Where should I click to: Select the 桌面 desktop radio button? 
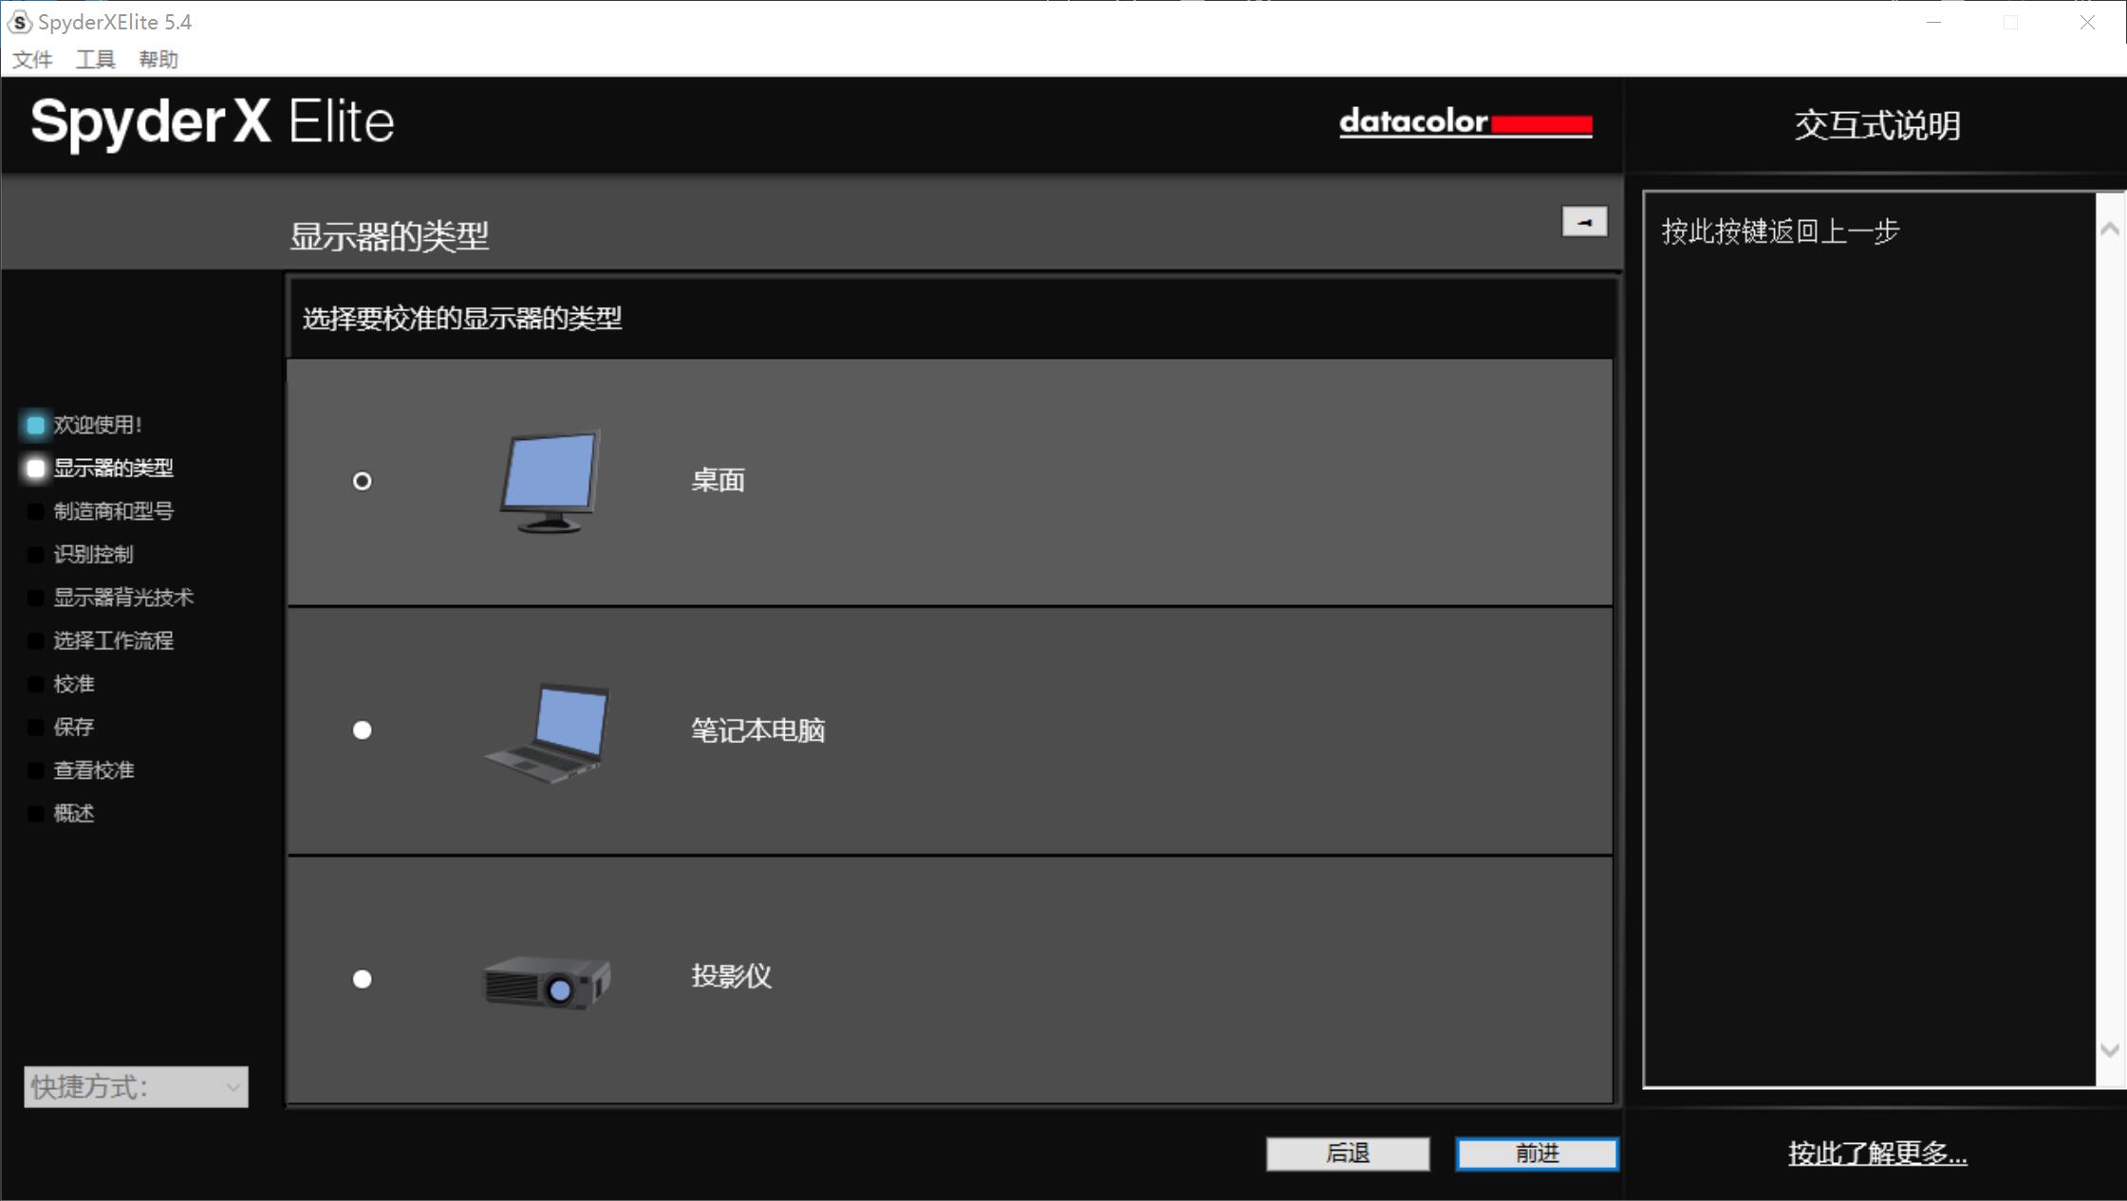click(362, 481)
